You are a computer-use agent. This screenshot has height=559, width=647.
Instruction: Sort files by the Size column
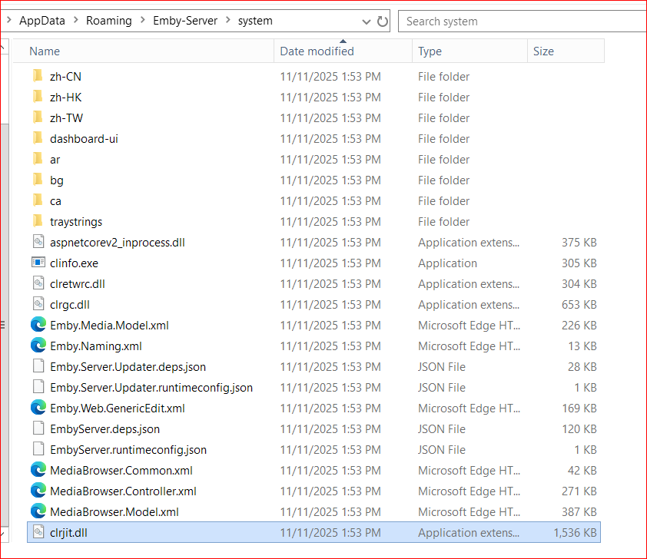566,51
